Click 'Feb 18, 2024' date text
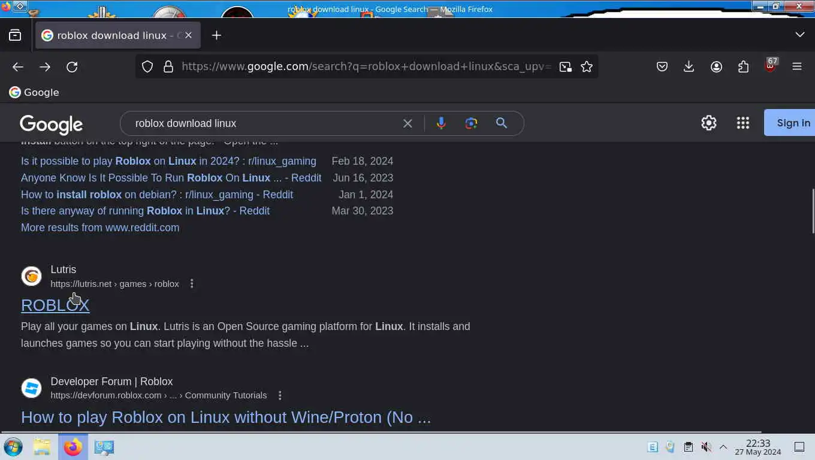This screenshot has height=460, width=815. [x=363, y=161]
